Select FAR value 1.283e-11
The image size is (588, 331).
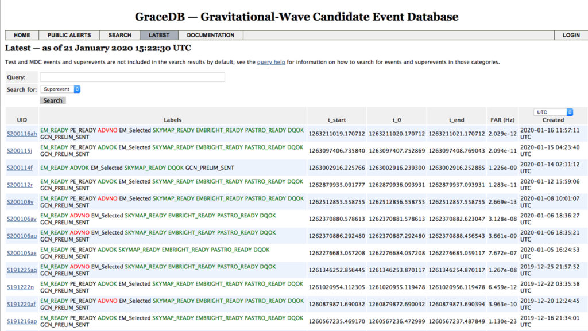pyautogui.click(x=502, y=185)
